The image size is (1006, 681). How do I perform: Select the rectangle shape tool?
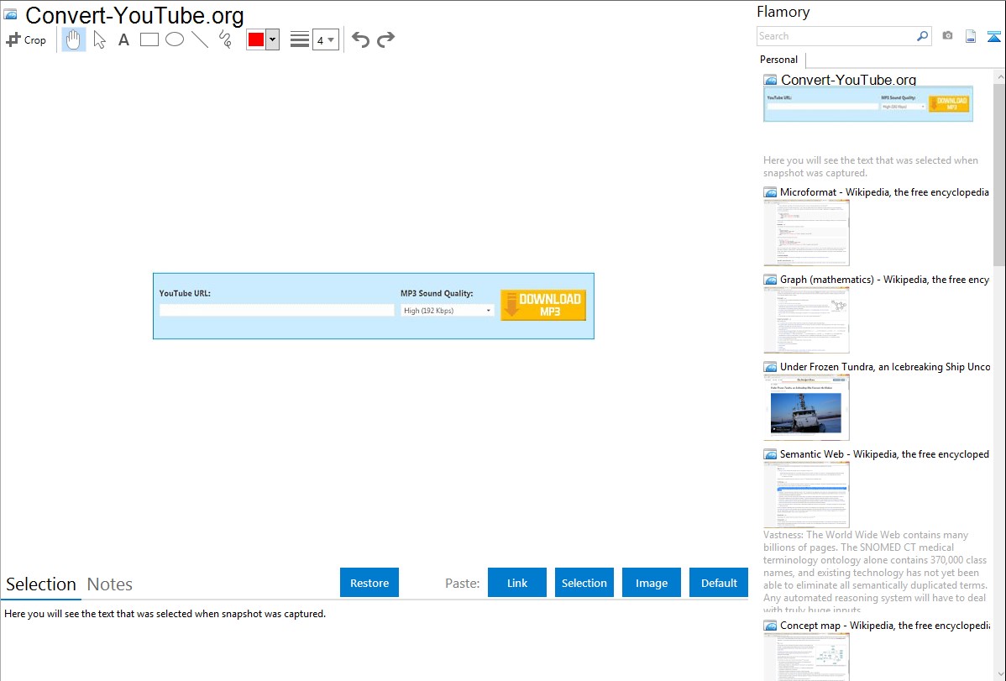[x=149, y=39]
